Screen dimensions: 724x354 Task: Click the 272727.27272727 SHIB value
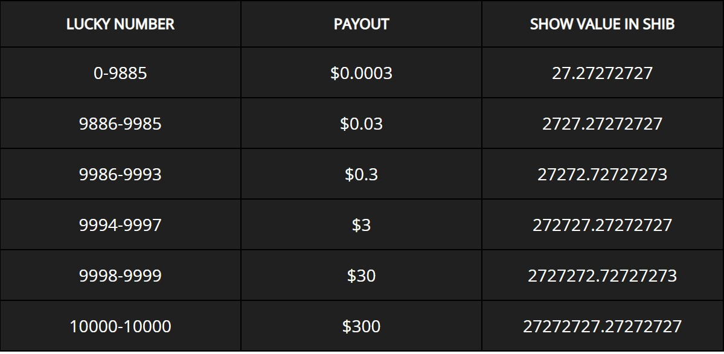[602, 225]
